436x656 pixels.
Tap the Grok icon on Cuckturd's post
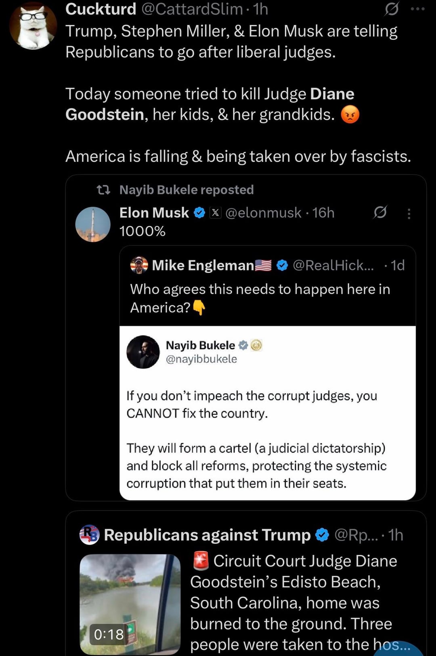pos(391,9)
